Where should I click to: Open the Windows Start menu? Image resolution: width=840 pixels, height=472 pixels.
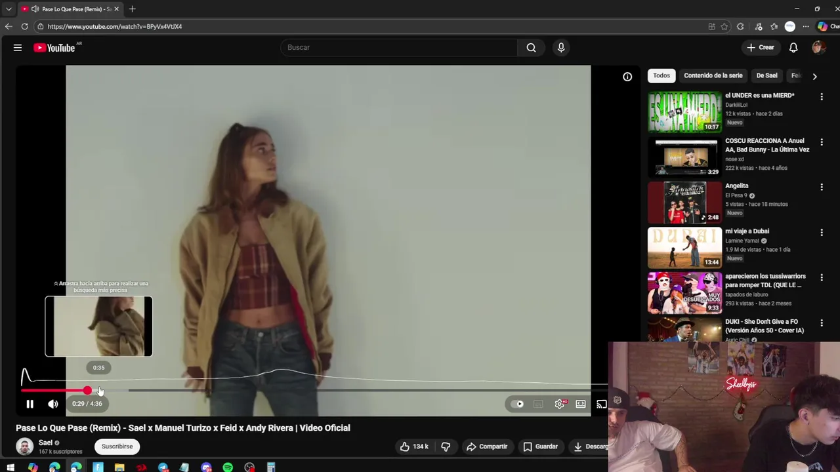[x=10, y=467]
